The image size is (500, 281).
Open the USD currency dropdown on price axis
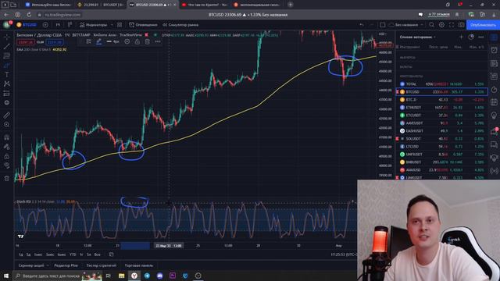pyautogui.click(x=382, y=34)
